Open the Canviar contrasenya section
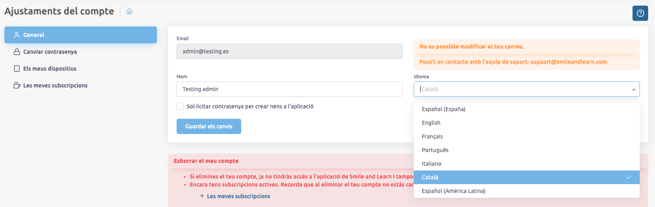Image resolution: width=655 pixels, height=207 pixels. pyautogui.click(x=50, y=52)
